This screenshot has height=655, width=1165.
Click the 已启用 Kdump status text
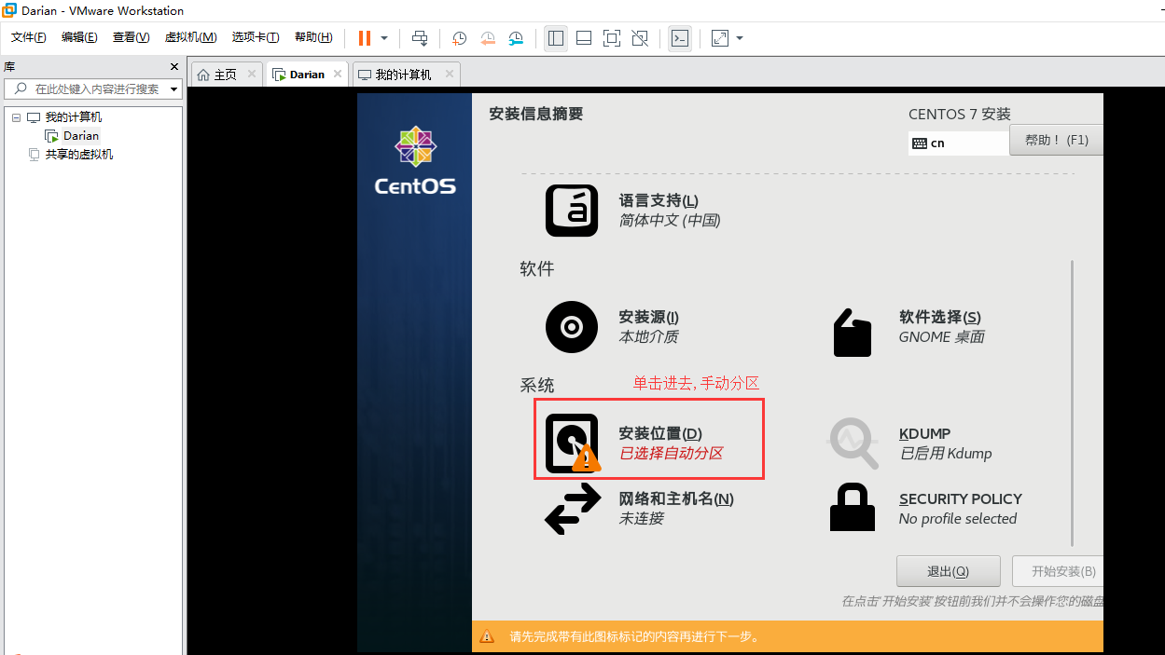point(946,454)
